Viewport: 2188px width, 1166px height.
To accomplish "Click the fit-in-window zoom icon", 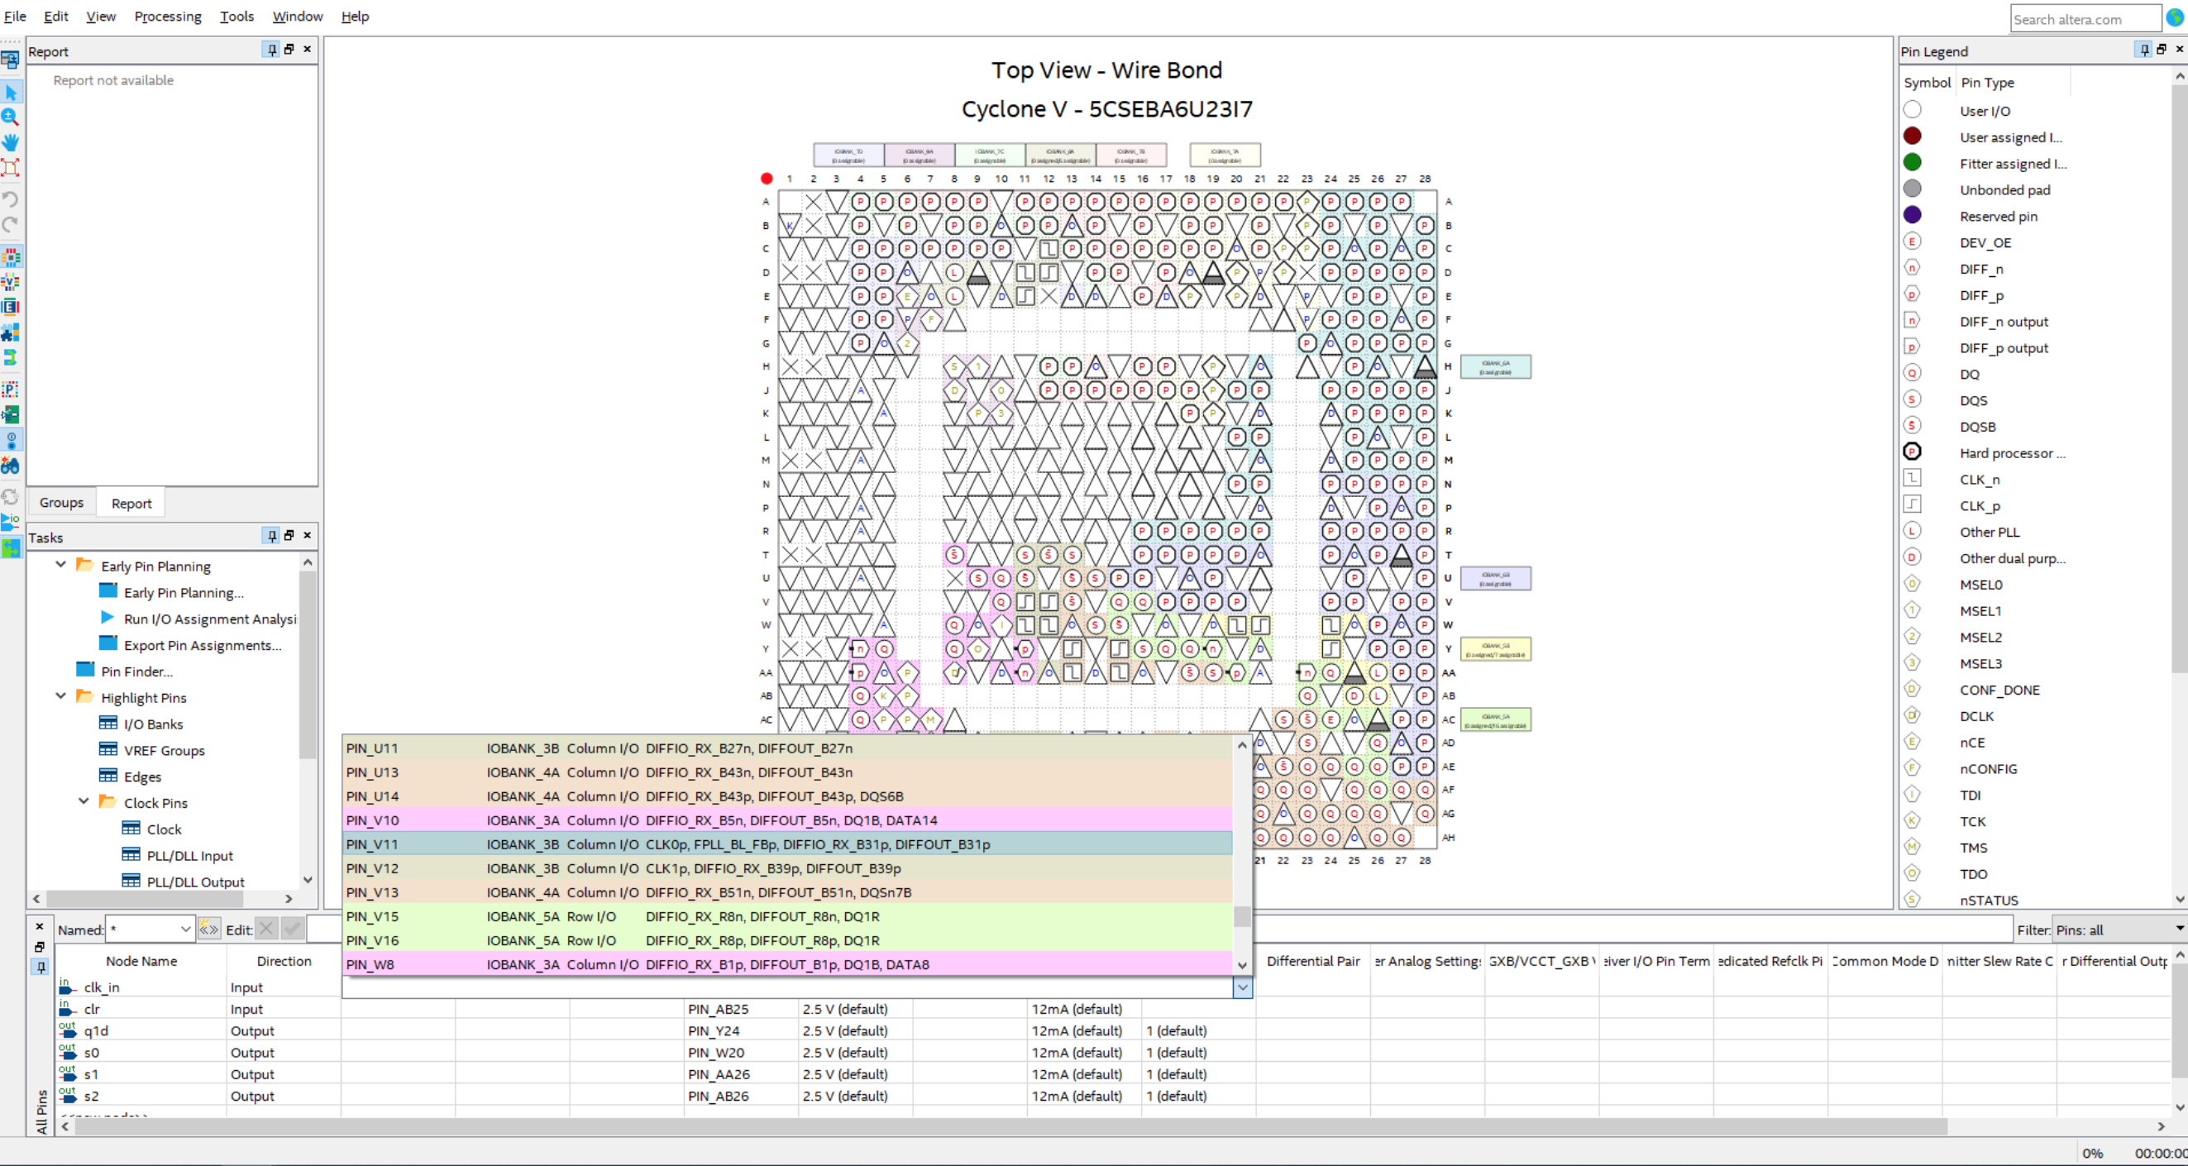I will tap(10, 167).
